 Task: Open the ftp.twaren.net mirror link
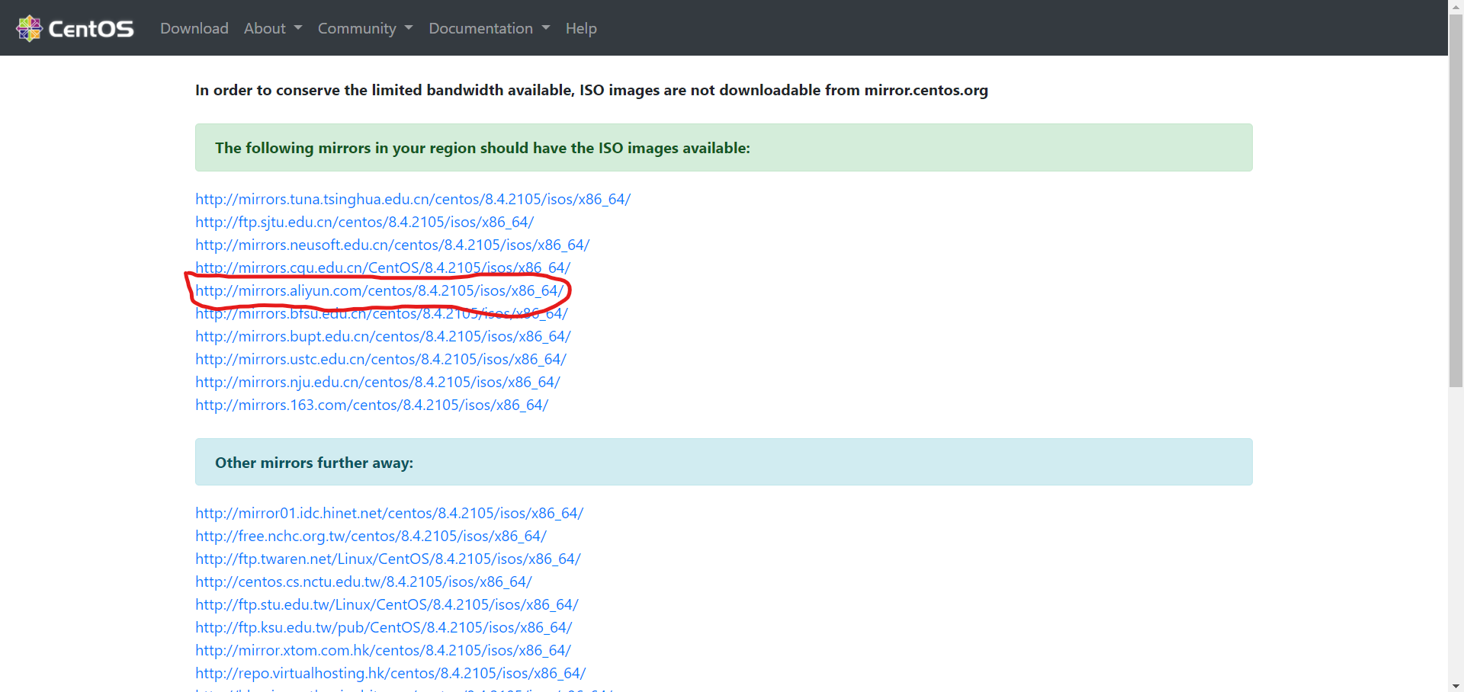[x=387, y=559]
